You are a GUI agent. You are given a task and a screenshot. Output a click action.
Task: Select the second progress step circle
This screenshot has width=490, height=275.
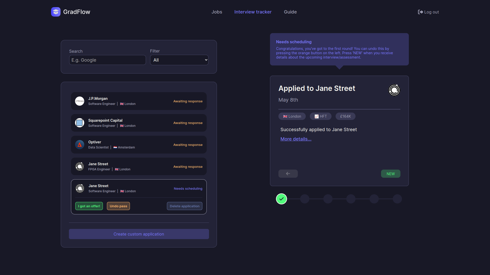coord(305,199)
